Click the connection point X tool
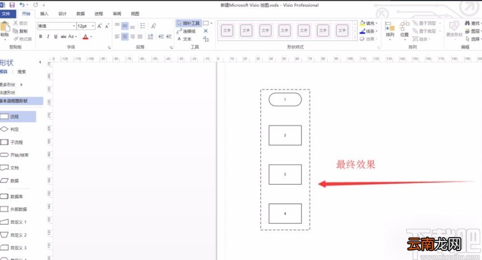 tap(206, 31)
